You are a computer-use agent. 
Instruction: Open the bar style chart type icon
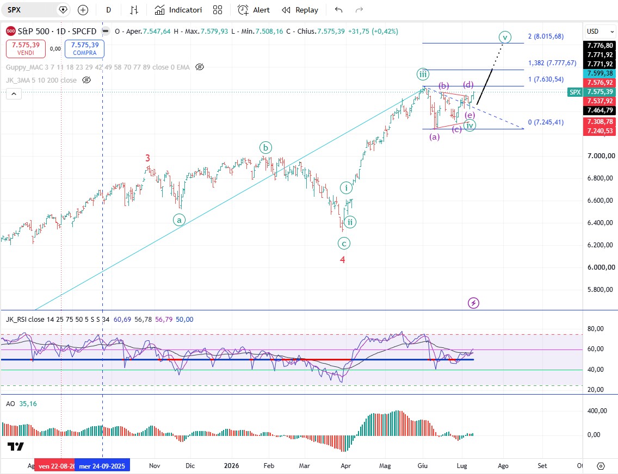[x=134, y=10]
